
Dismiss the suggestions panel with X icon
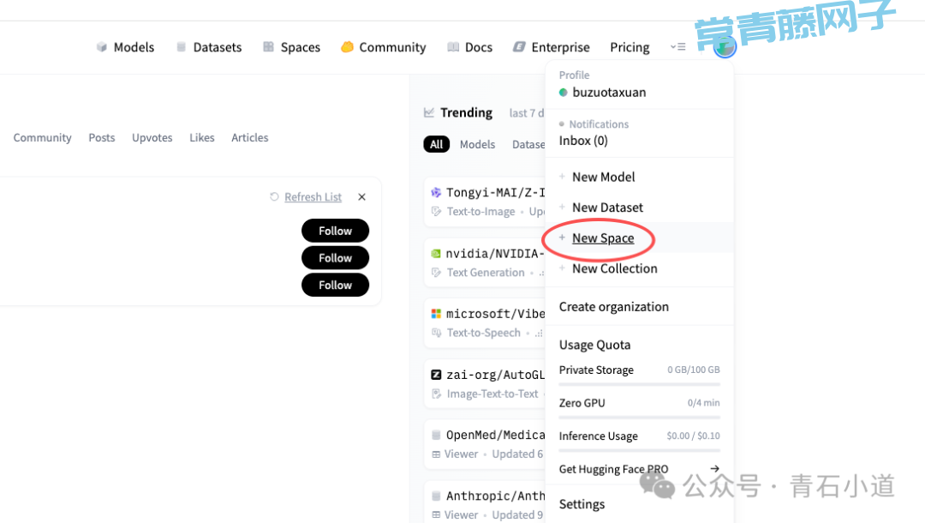point(361,197)
